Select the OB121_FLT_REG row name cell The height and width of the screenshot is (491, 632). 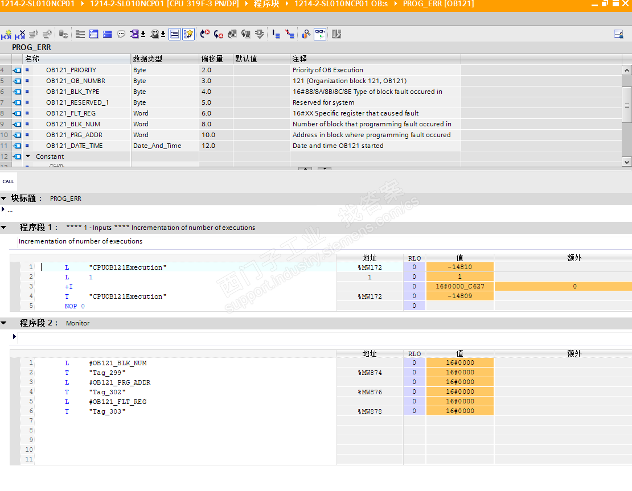(71, 113)
